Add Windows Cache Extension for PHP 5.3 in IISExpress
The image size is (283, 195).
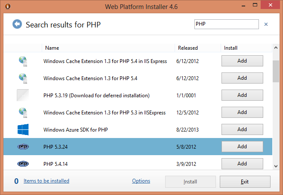coord(242,112)
